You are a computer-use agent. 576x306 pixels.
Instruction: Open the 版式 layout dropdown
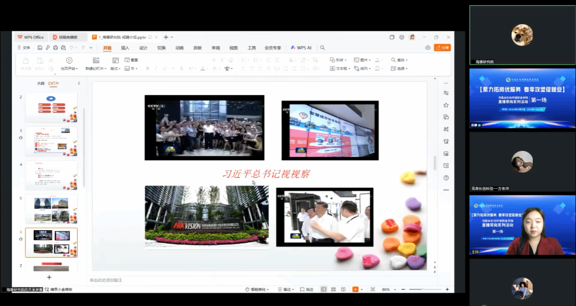click(x=115, y=68)
